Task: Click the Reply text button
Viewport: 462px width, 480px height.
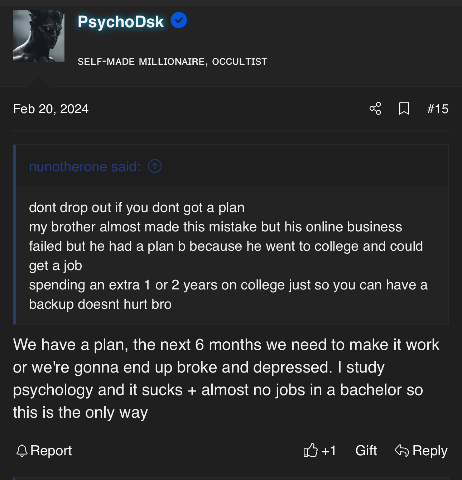Action: tap(430, 451)
